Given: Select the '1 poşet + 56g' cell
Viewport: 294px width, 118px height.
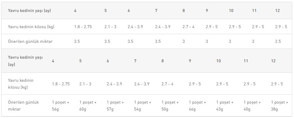Looking at the screenshot, I should [x=61, y=106].
